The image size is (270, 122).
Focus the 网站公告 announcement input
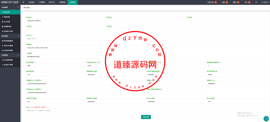[146, 39]
